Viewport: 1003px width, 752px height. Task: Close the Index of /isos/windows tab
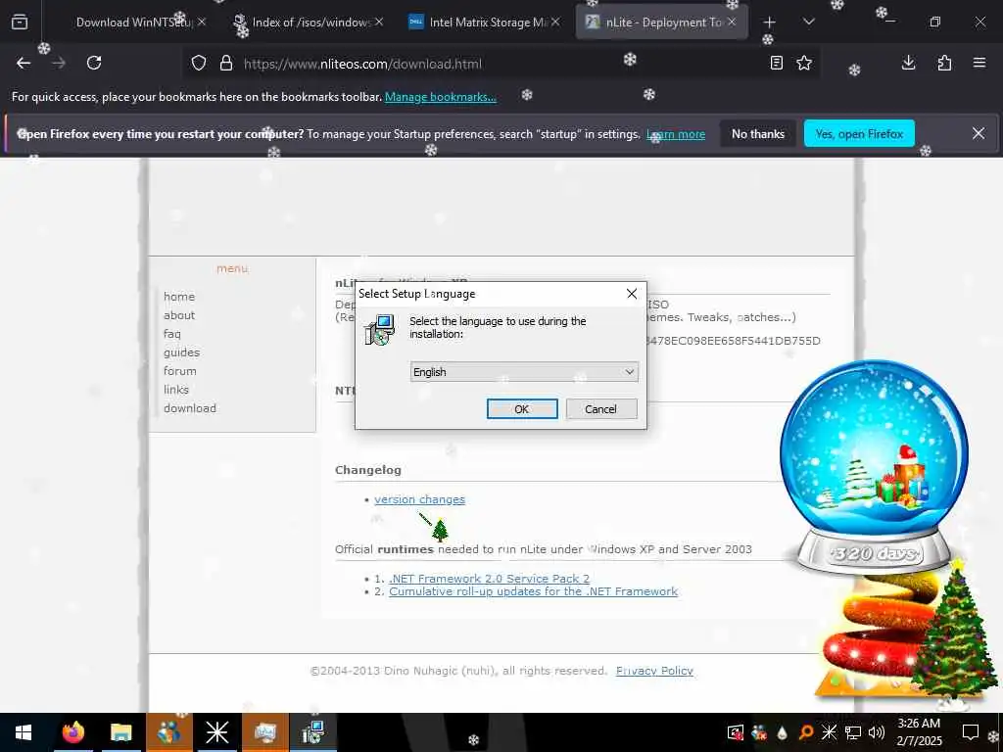pyautogui.click(x=379, y=22)
